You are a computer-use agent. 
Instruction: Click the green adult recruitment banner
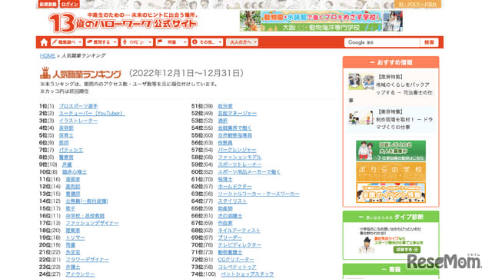tap(391, 151)
